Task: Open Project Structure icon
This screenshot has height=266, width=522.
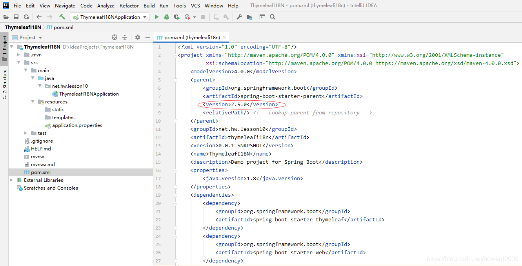Action: click(x=249, y=17)
